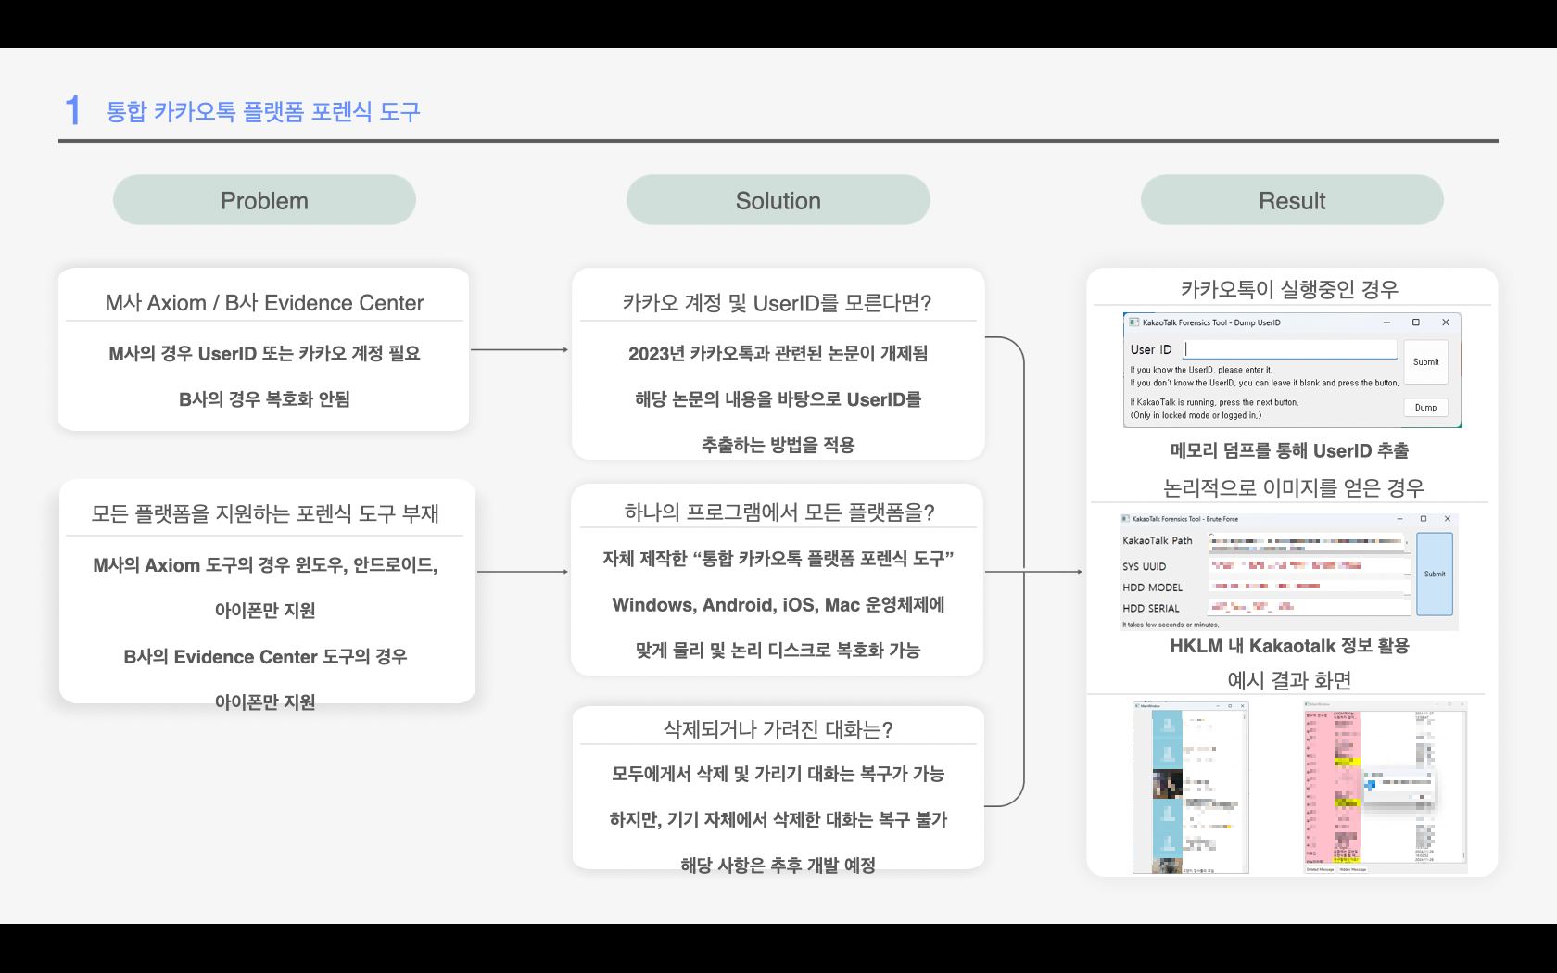1557x973 pixels.
Task: Click the 'HDD MODEL' label
Action: tap(1152, 588)
